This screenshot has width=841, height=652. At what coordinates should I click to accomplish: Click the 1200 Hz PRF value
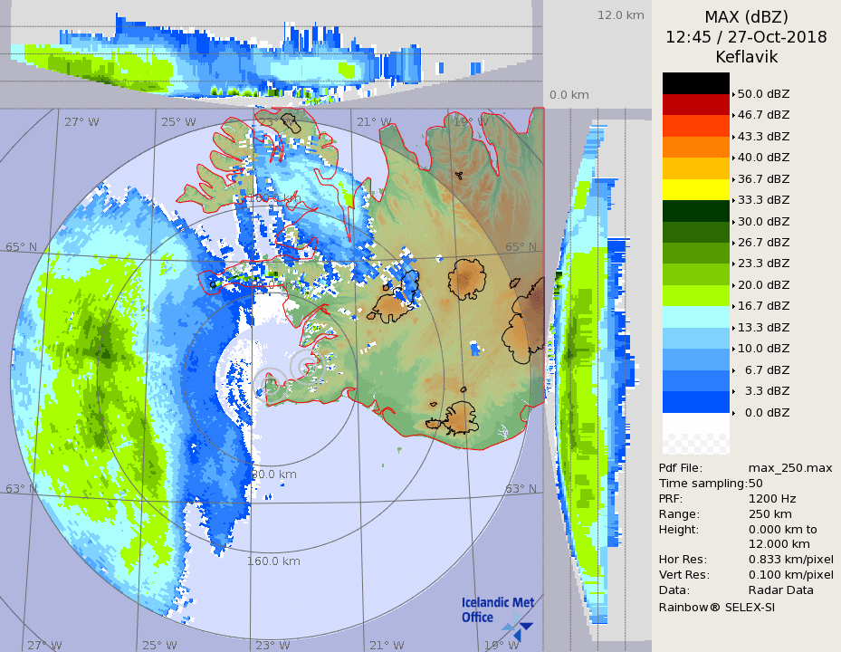tap(772, 498)
